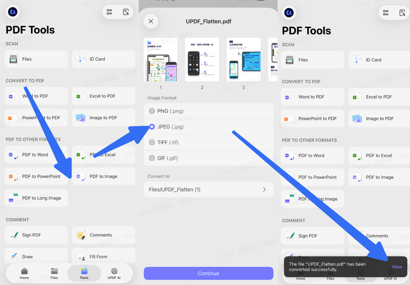Open PDF to Long Image in left panel
This screenshot has width=410, height=285.
36,198
